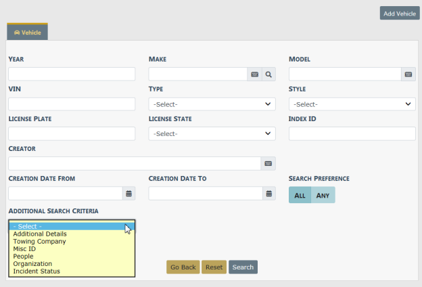Open the Creation Date From calendar
This screenshot has width=422, height=287.
(x=128, y=194)
